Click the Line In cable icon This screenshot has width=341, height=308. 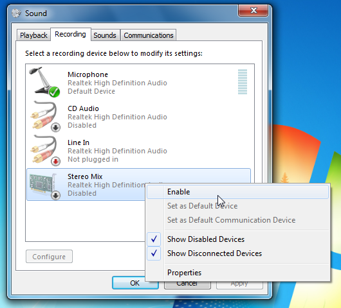44,150
